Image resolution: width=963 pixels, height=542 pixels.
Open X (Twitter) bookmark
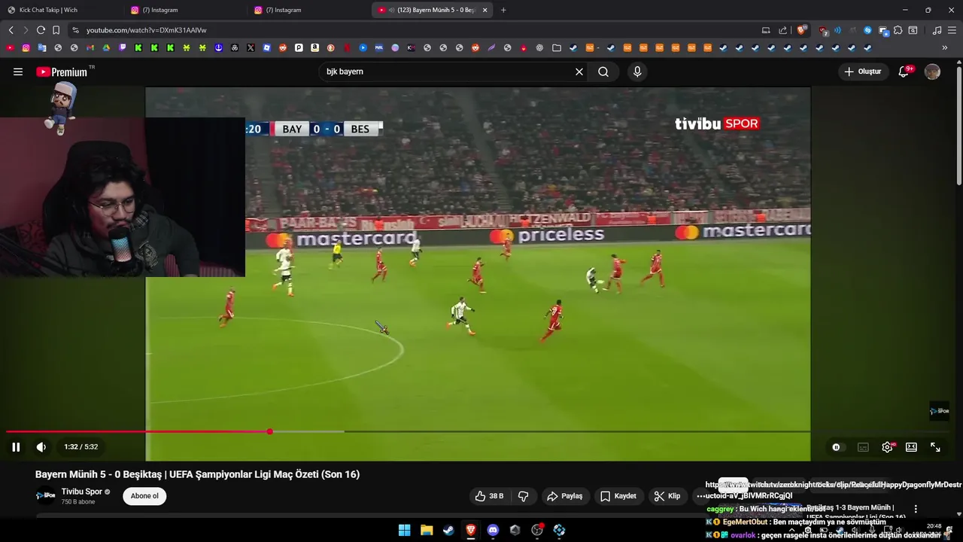(251, 47)
